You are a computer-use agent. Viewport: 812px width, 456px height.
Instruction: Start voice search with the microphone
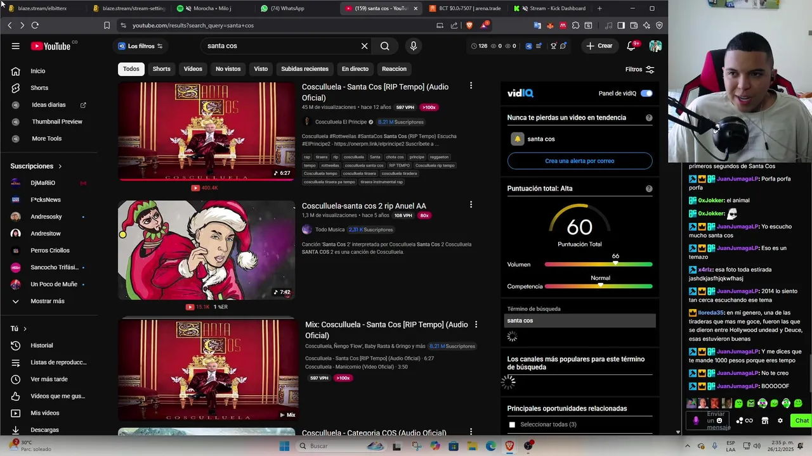click(x=414, y=46)
